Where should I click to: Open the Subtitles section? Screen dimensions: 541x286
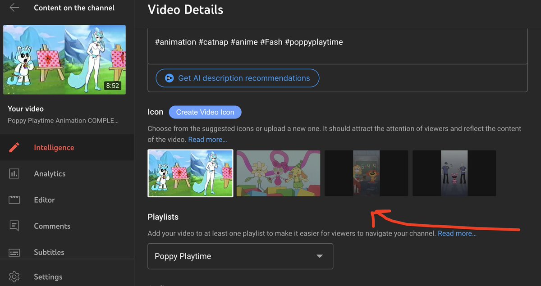(x=67, y=252)
